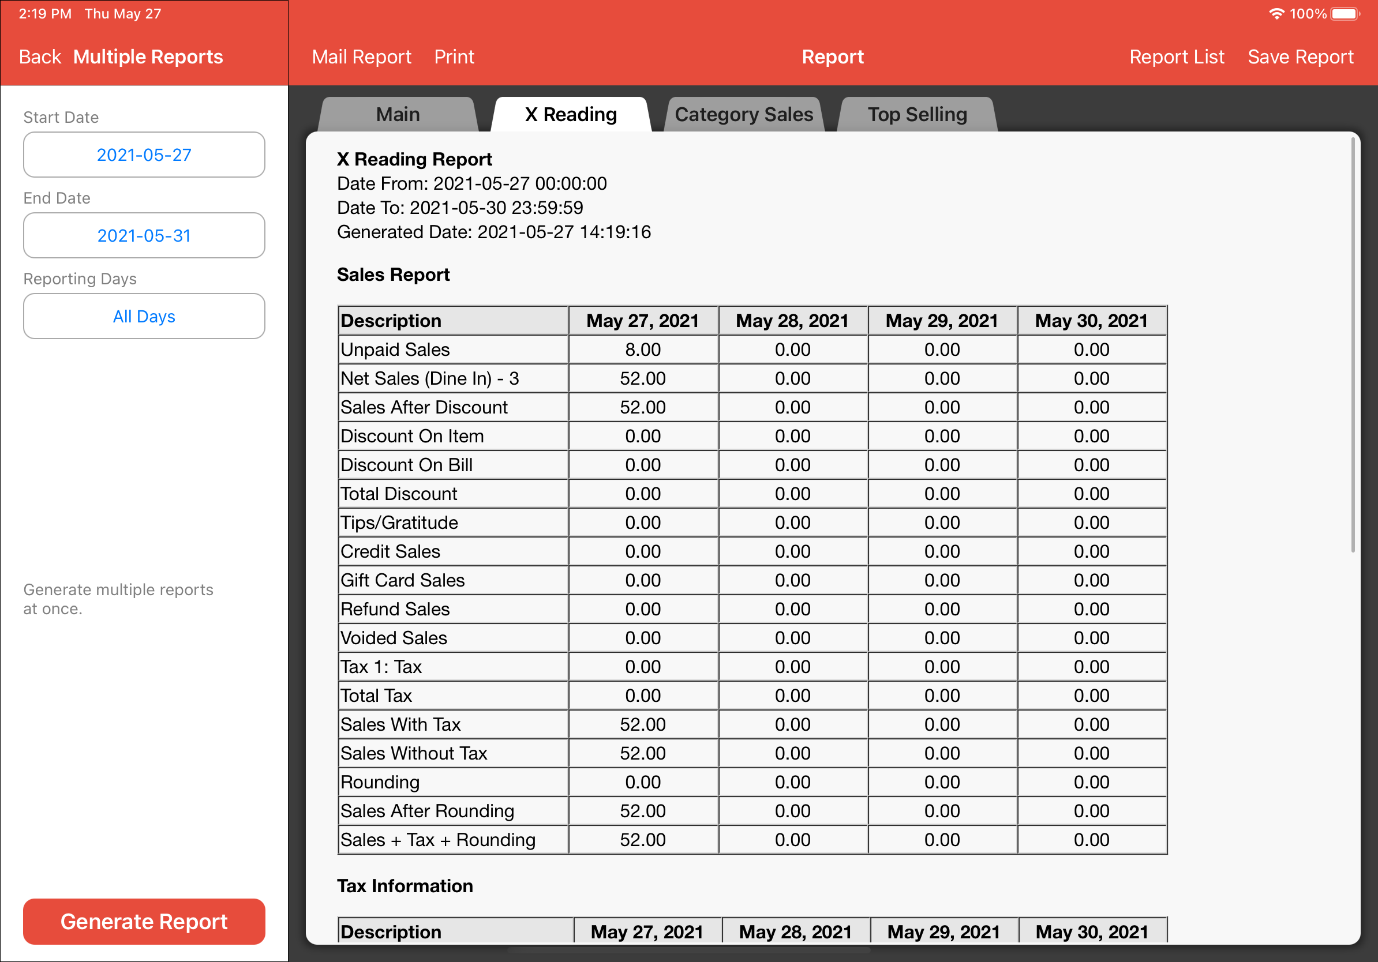Click the May 30, 2021 column header

[x=1091, y=321]
